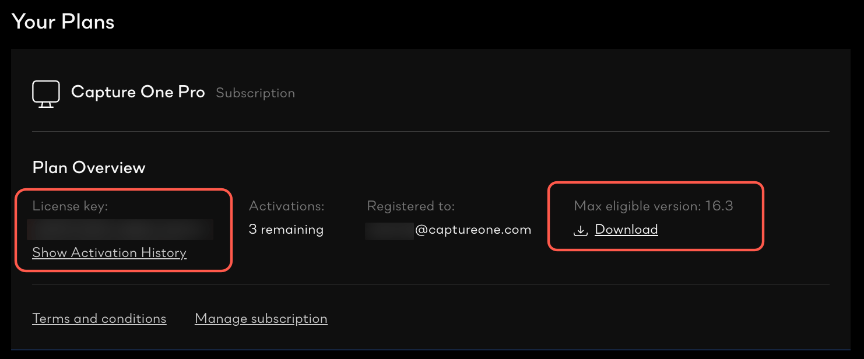This screenshot has height=359, width=864.
Task: Click the Registered to label
Action: [410, 206]
